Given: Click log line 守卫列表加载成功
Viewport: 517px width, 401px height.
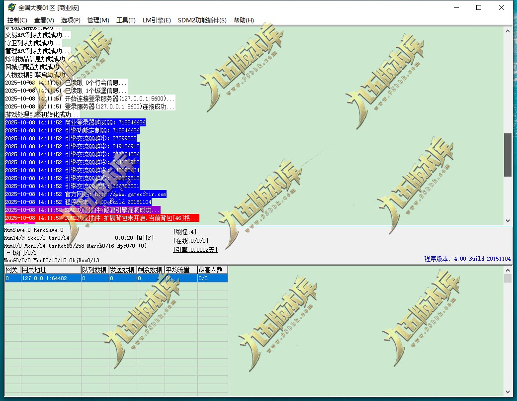Looking at the screenshot, I should click(x=33, y=43).
